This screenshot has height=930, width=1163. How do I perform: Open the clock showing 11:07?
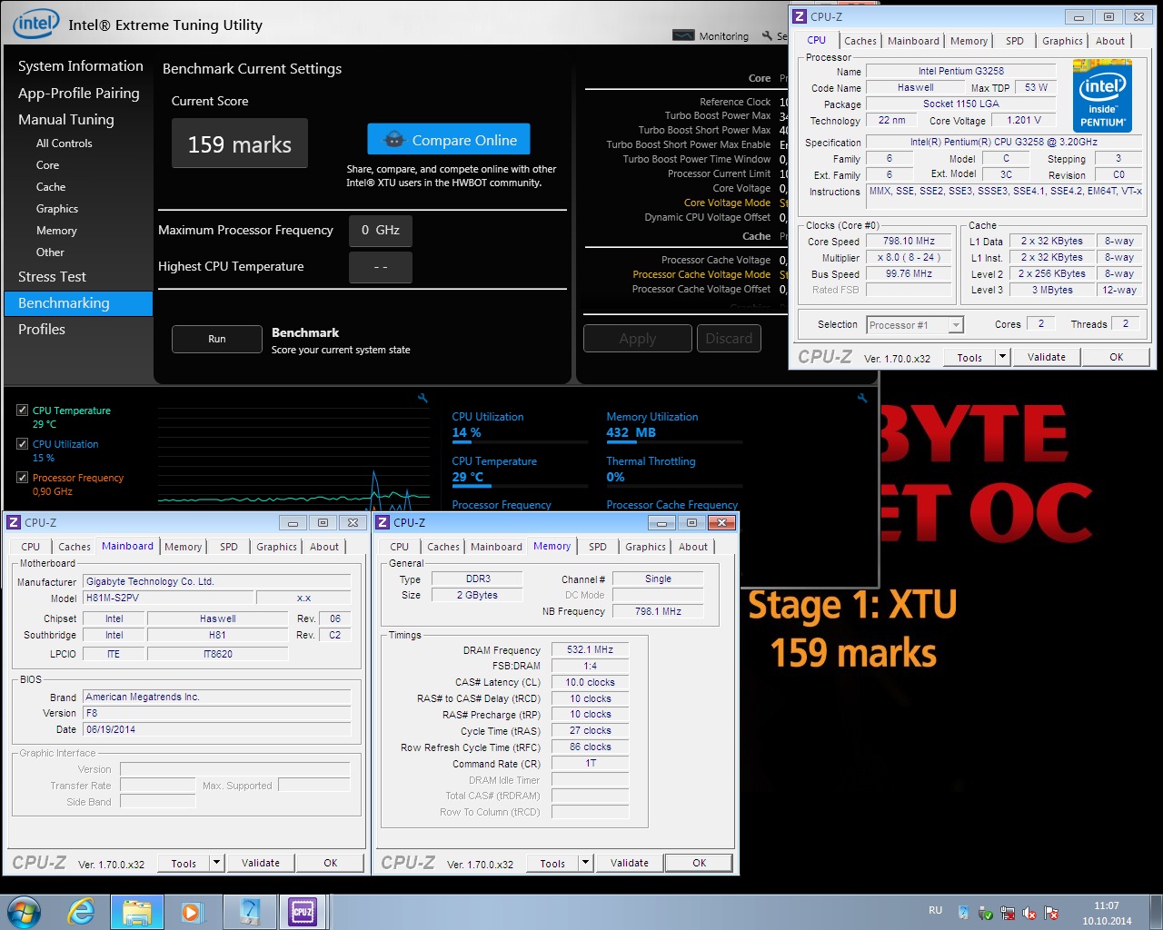(x=1107, y=913)
